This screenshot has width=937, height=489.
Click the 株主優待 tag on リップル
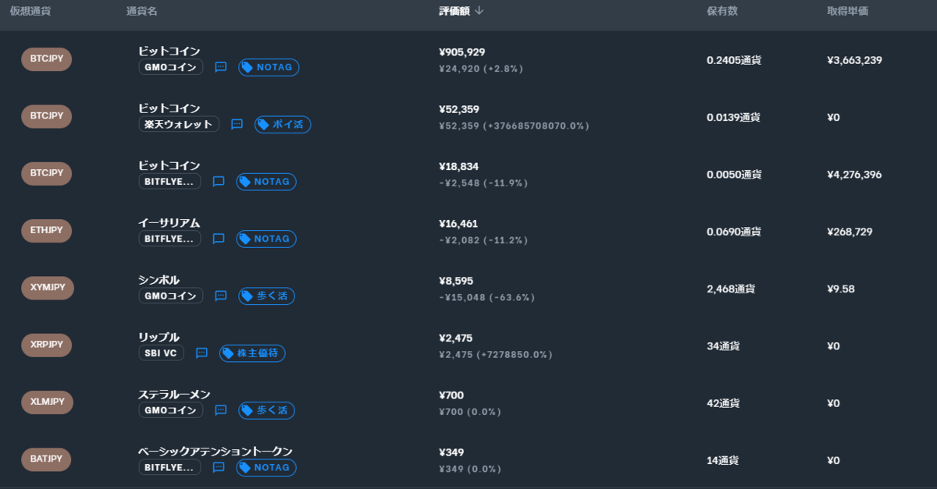pyautogui.click(x=252, y=353)
